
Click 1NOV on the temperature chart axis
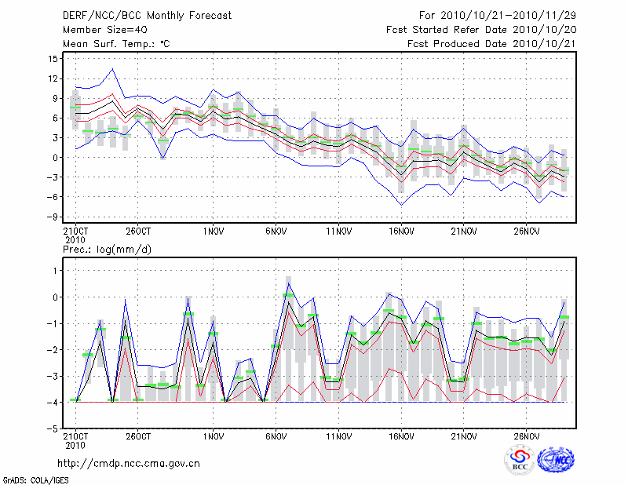click(214, 232)
